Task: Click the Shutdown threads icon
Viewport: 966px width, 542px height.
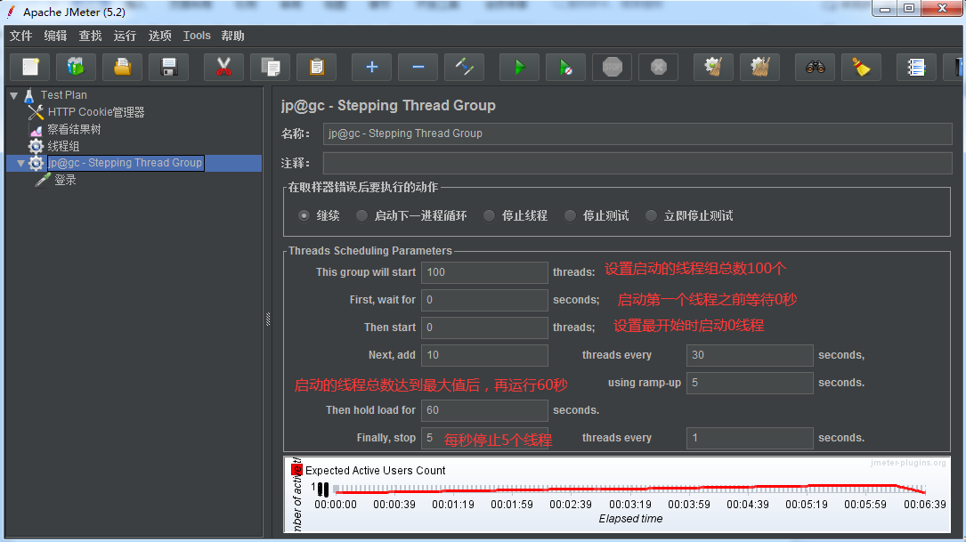Action: (658, 67)
